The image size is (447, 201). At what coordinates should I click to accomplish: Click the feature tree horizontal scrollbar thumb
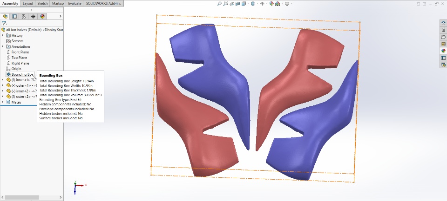pyautogui.click(x=22, y=197)
